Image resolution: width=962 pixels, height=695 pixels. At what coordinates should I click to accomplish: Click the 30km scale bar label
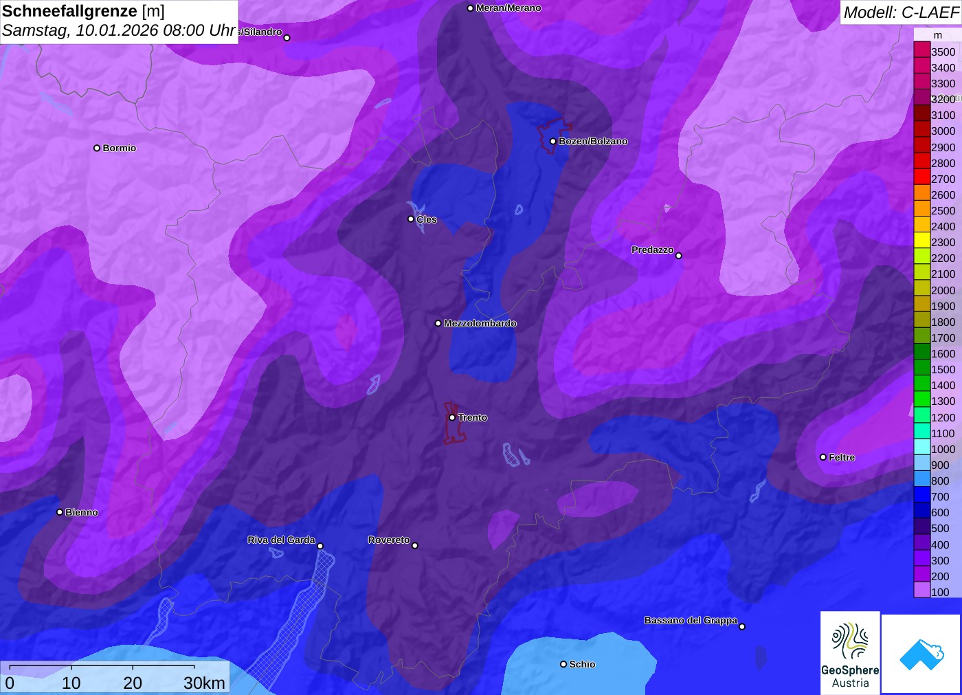204,683
